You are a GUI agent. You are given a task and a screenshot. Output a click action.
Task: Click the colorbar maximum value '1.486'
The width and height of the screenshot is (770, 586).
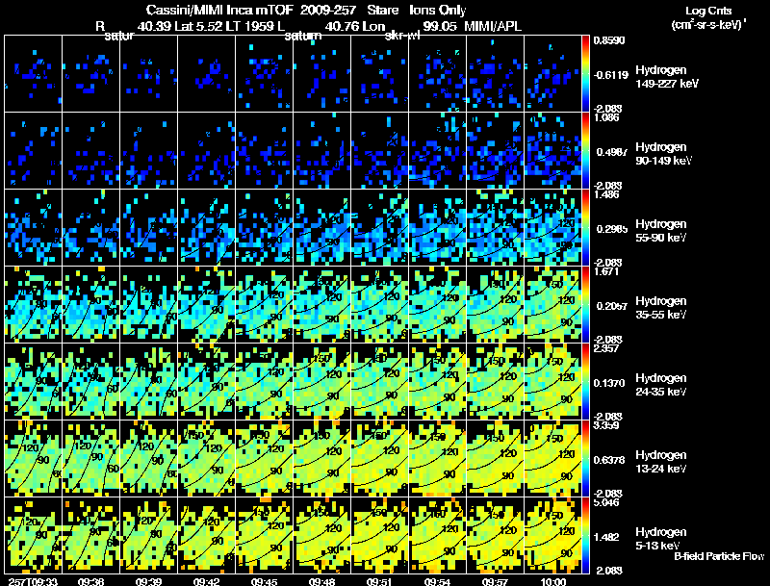pos(607,194)
